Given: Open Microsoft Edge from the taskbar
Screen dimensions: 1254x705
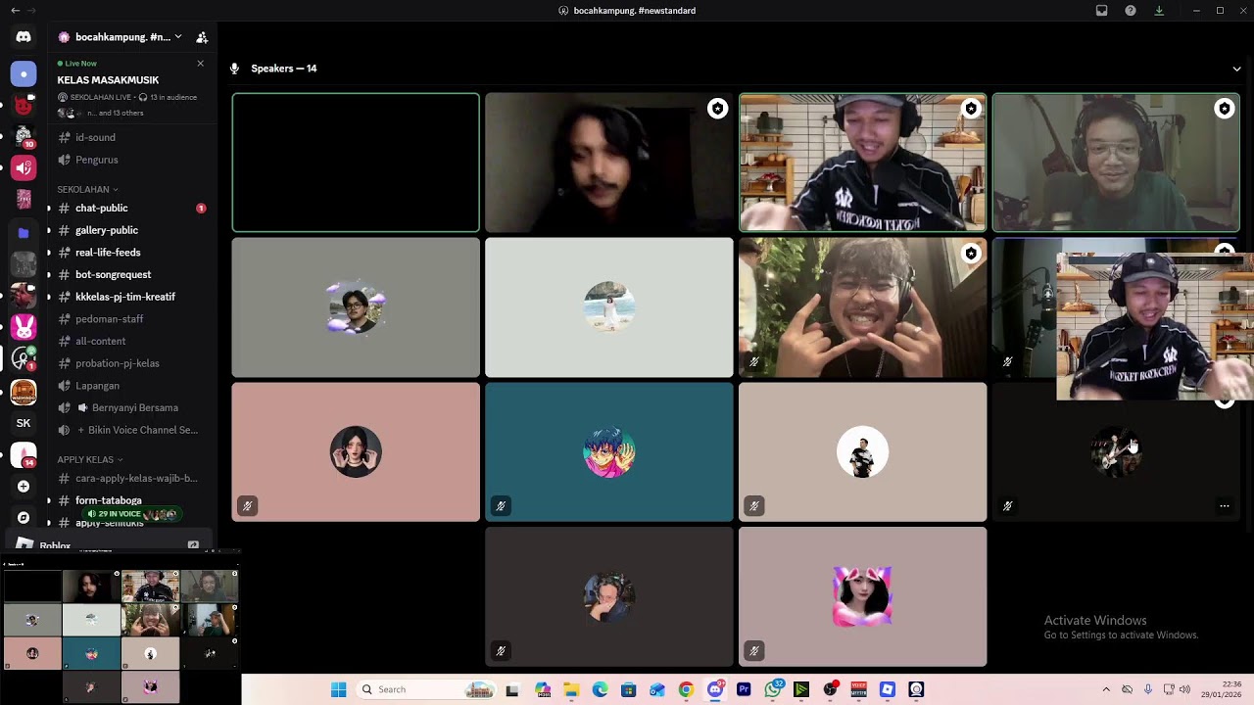Looking at the screenshot, I should pyautogui.click(x=600, y=689).
